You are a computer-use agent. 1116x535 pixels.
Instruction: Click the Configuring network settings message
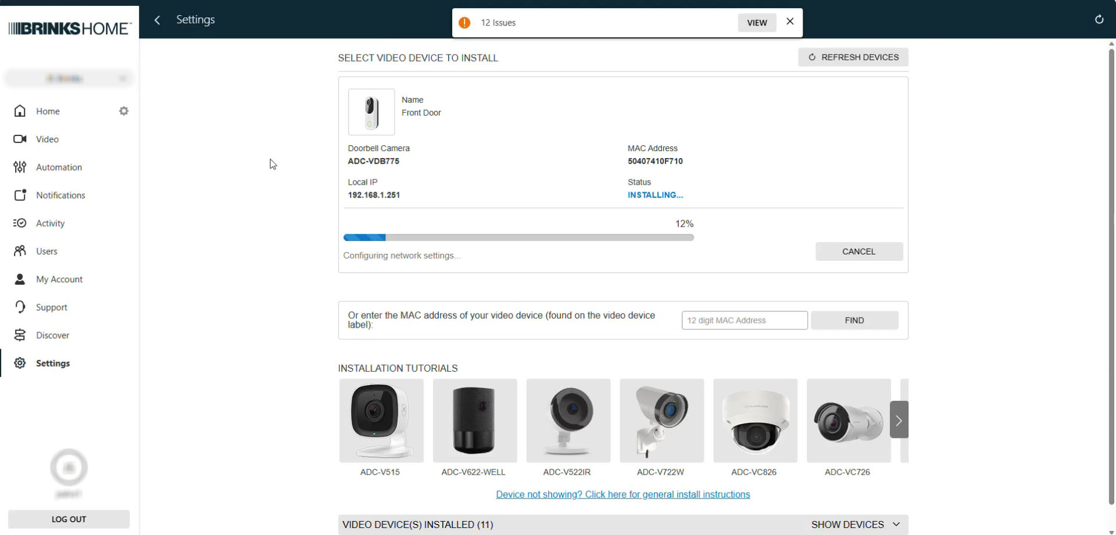click(x=402, y=256)
